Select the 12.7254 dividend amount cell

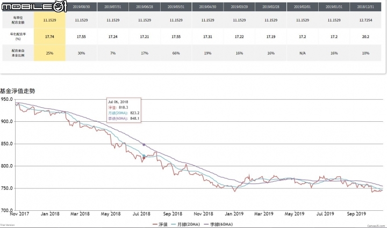365,20
